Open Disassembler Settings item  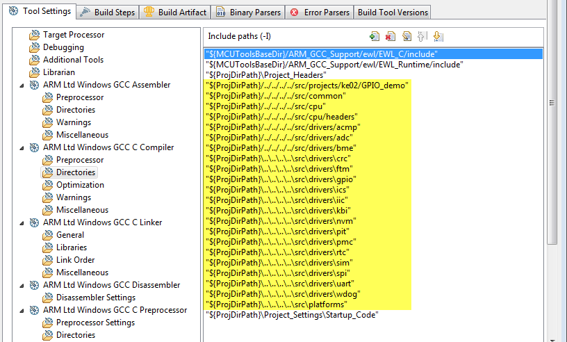(x=96, y=298)
